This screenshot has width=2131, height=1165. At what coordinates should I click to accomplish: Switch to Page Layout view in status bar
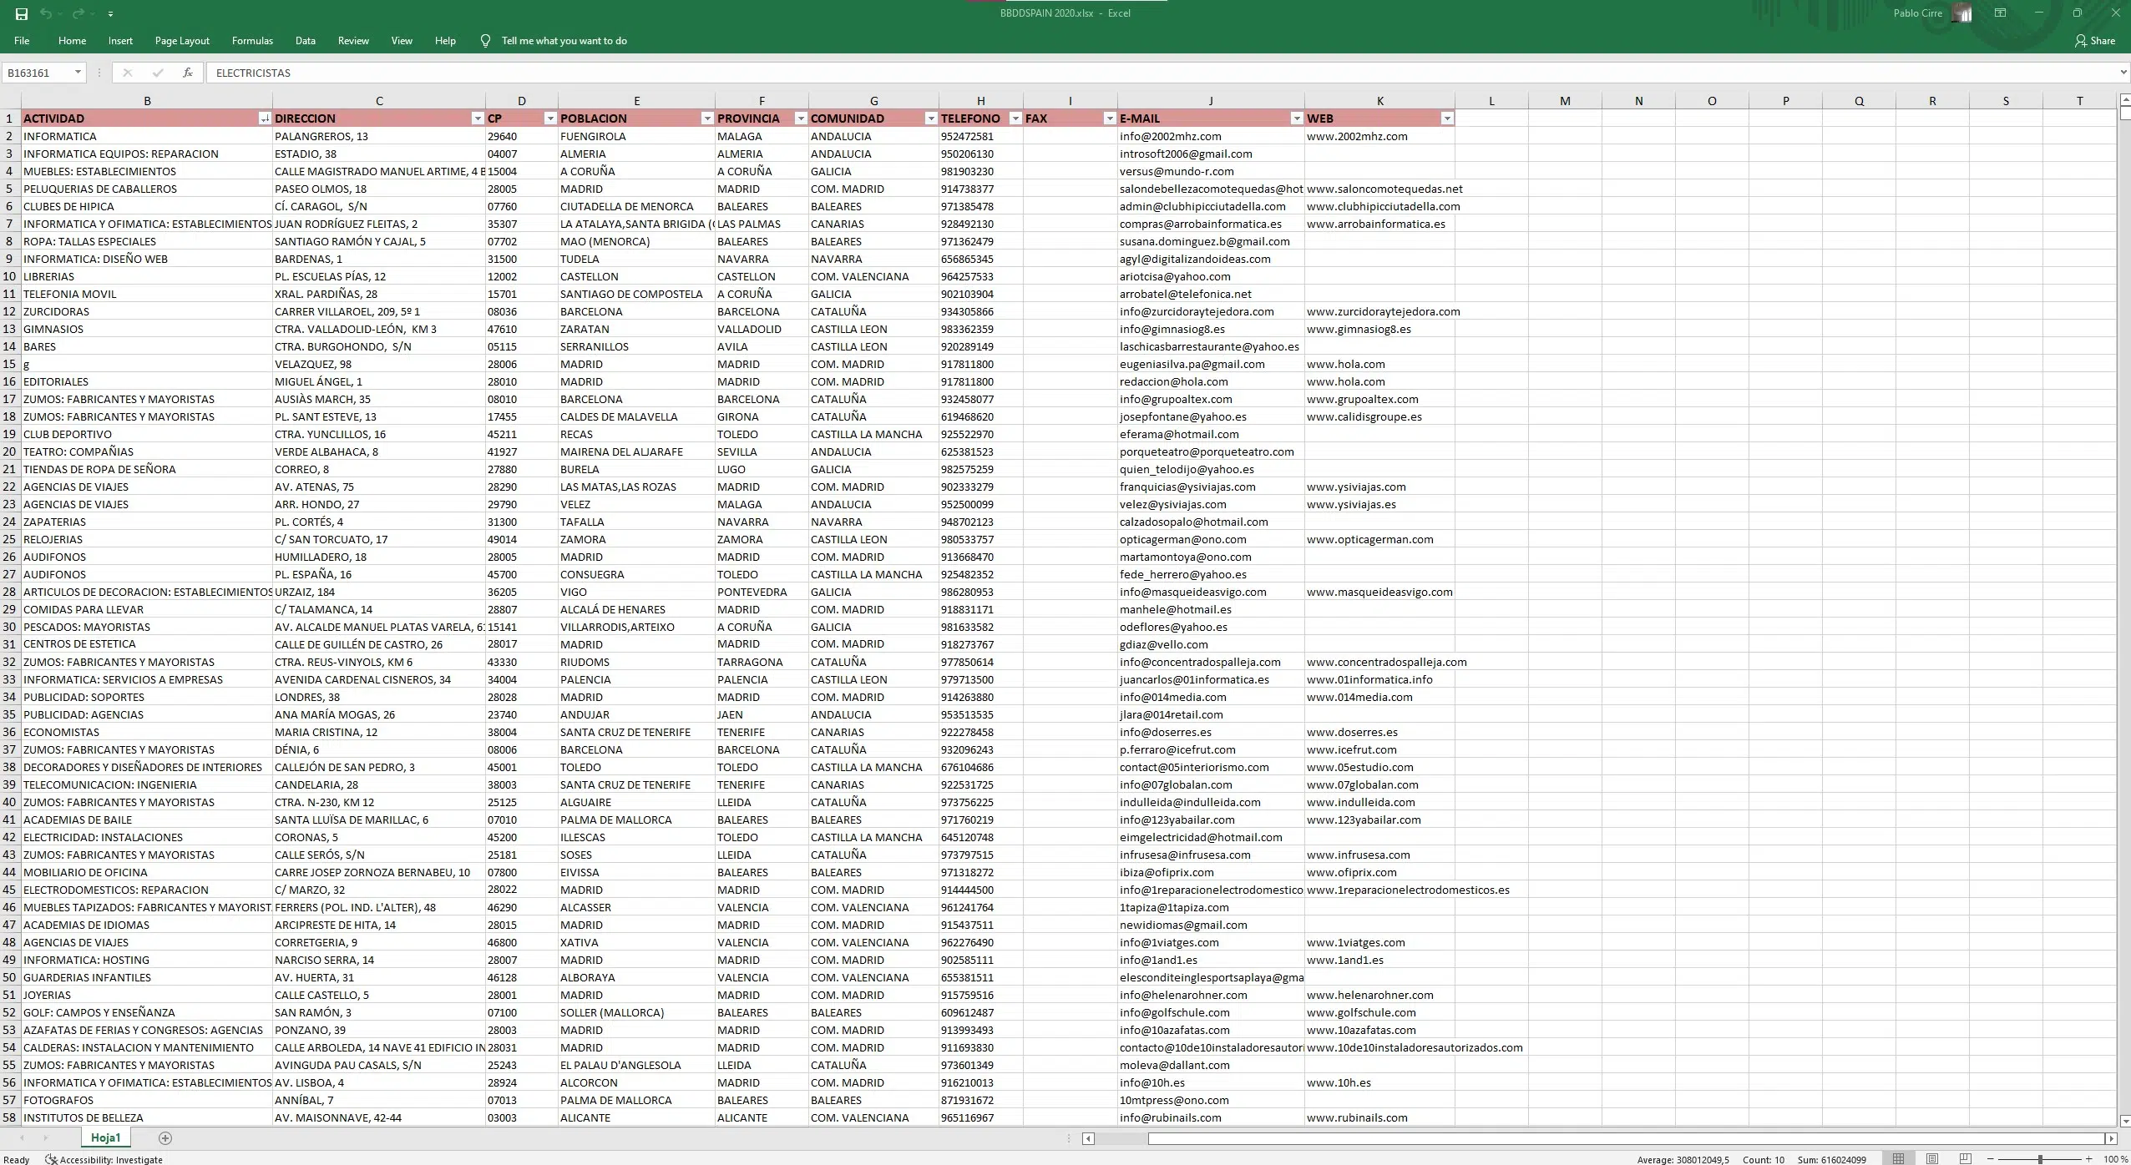1932,1159
